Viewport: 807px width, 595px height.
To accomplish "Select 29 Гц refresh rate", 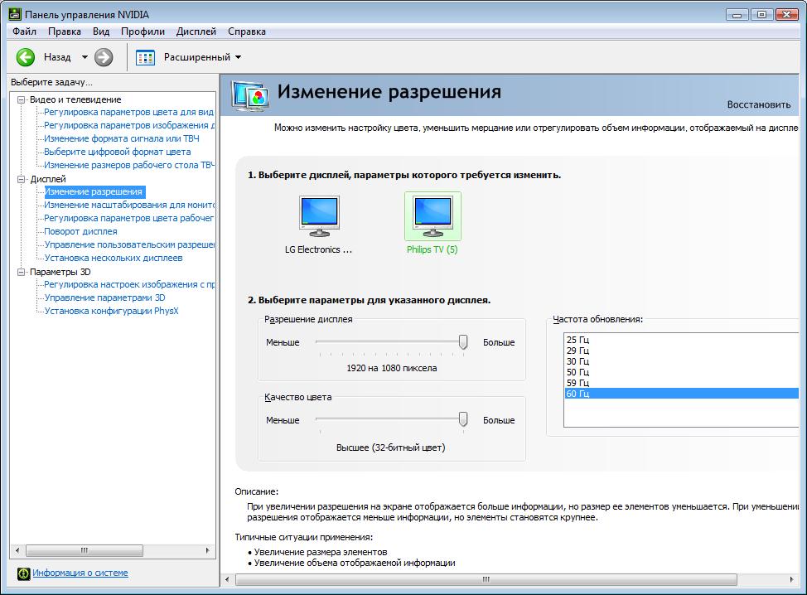I will (x=681, y=351).
